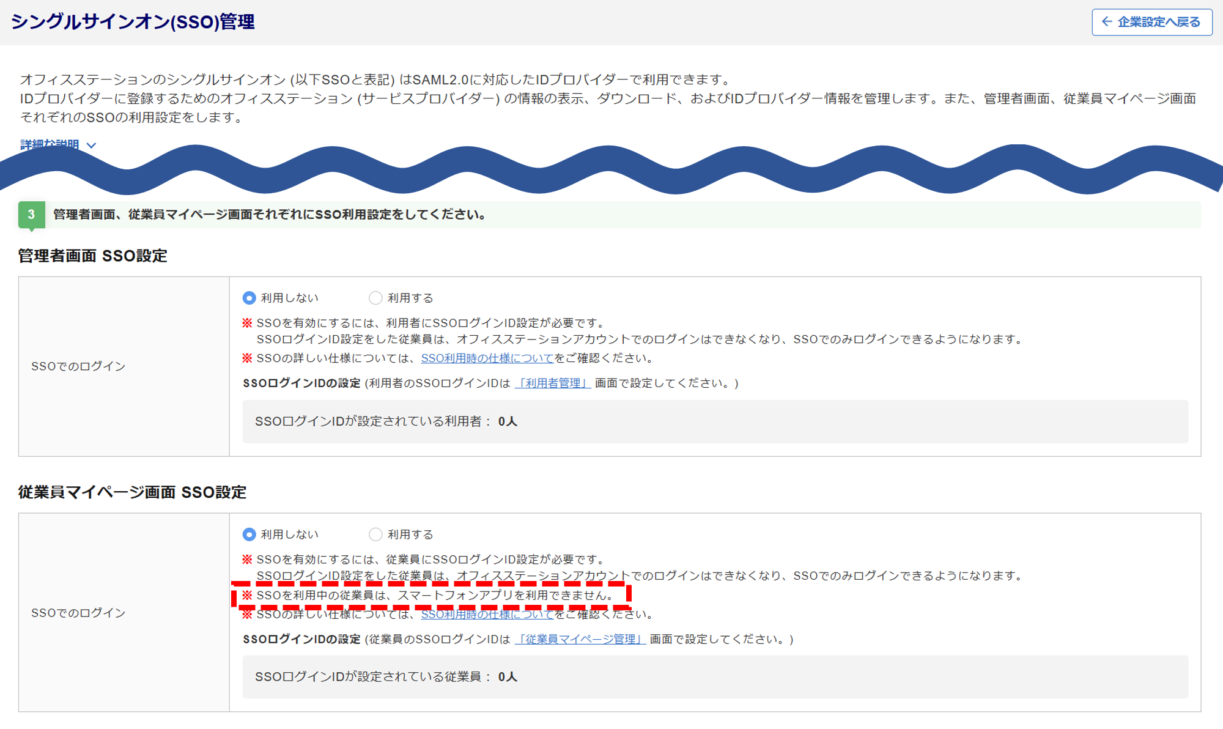1223x729 pixels.
Task: Enable 利用する for the employee My Page SSO
Action: pyautogui.click(x=375, y=535)
